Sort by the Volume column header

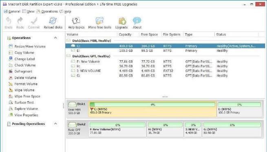[91, 34]
